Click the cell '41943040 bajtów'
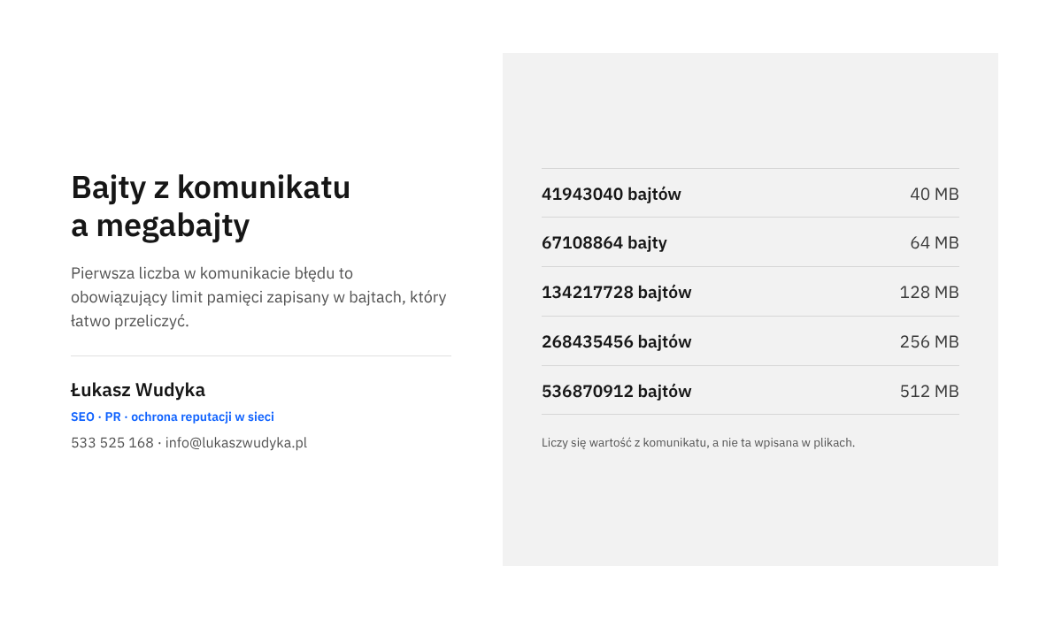The width and height of the screenshot is (1062, 619). click(612, 194)
